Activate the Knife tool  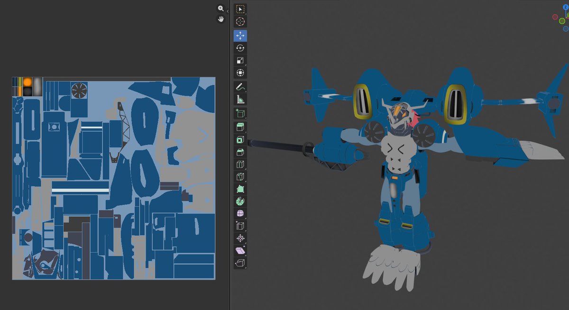point(240,177)
